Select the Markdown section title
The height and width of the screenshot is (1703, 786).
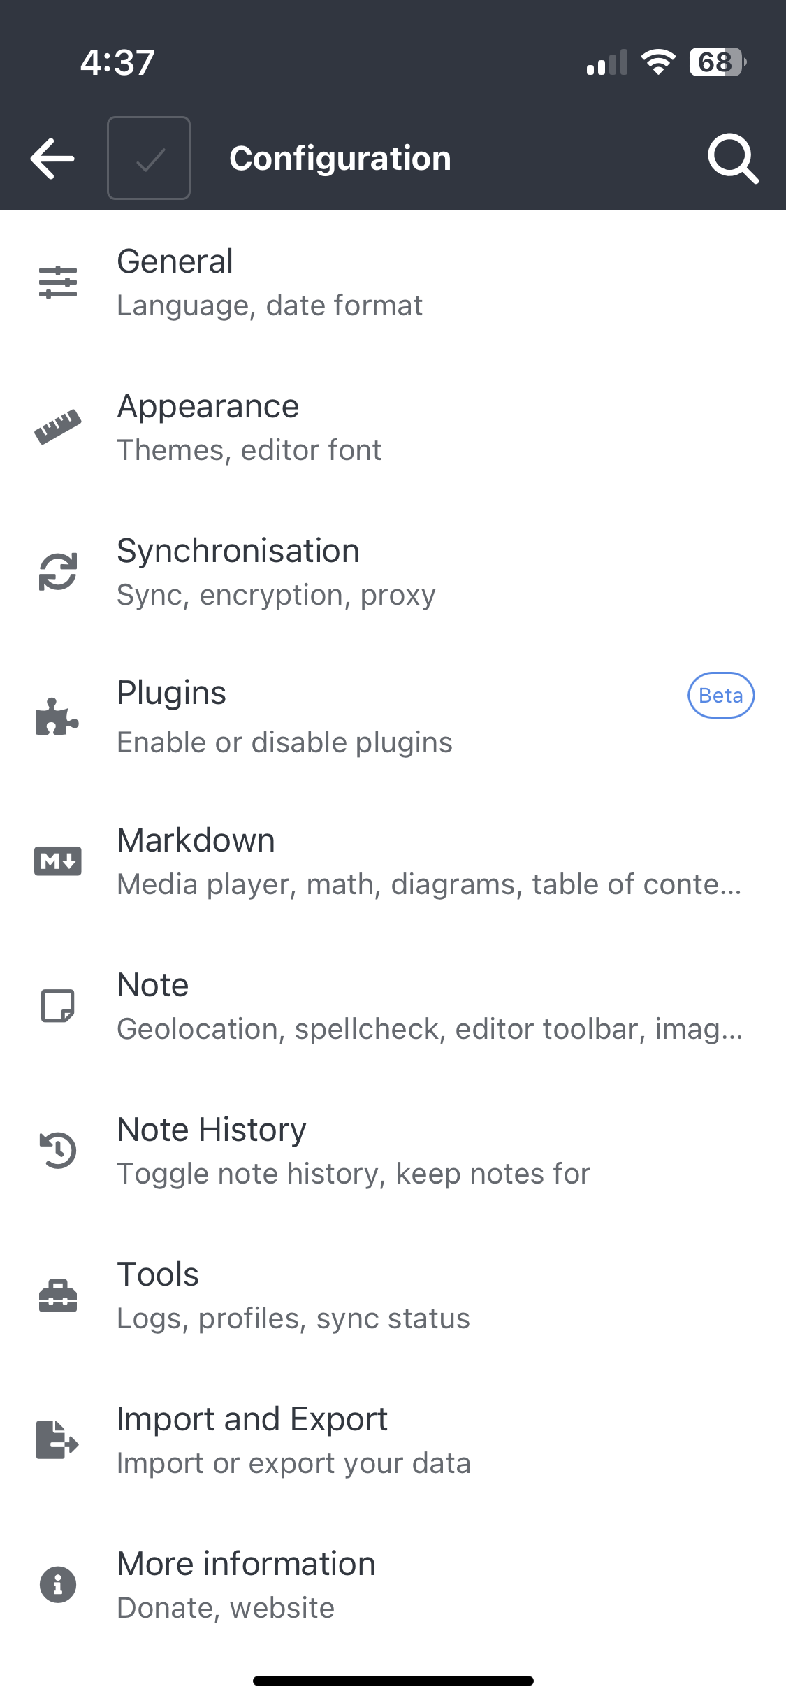[196, 840]
